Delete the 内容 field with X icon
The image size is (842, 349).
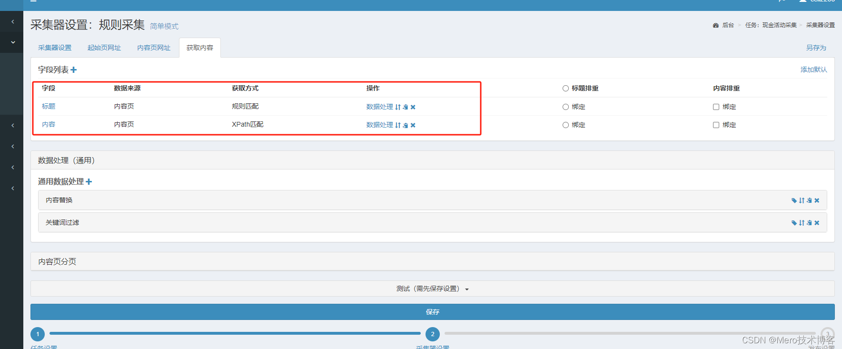click(x=413, y=125)
